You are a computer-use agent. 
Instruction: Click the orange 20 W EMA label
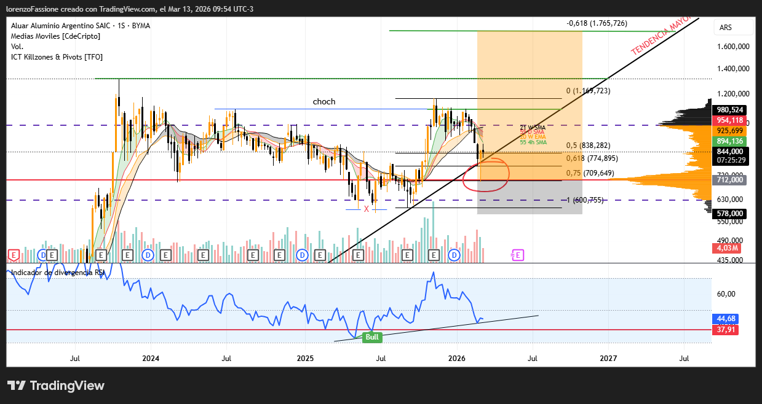click(x=532, y=137)
